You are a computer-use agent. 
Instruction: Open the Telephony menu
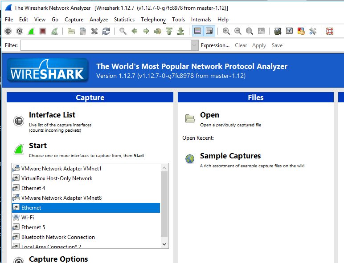(x=153, y=20)
